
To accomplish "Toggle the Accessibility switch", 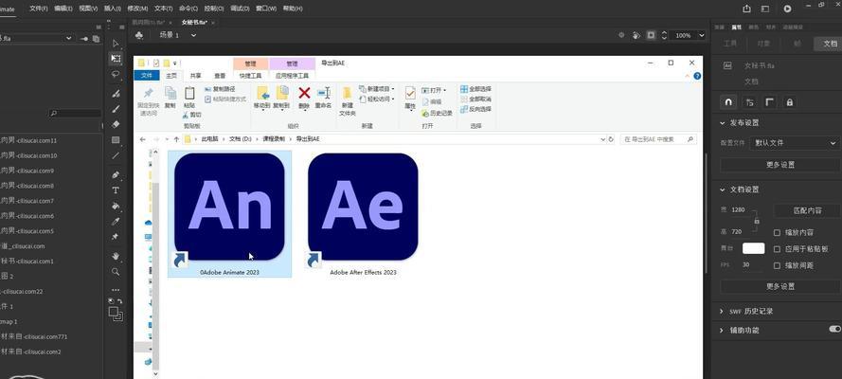I will [x=834, y=329].
